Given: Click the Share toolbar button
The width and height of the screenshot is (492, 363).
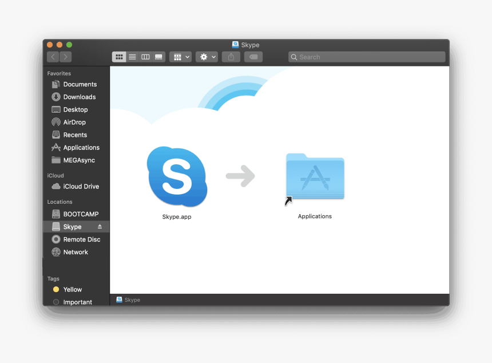Looking at the screenshot, I should click(x=231, y=57).
